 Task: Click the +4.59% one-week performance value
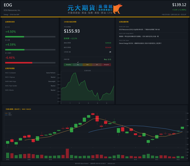click(x=11, y=45)
